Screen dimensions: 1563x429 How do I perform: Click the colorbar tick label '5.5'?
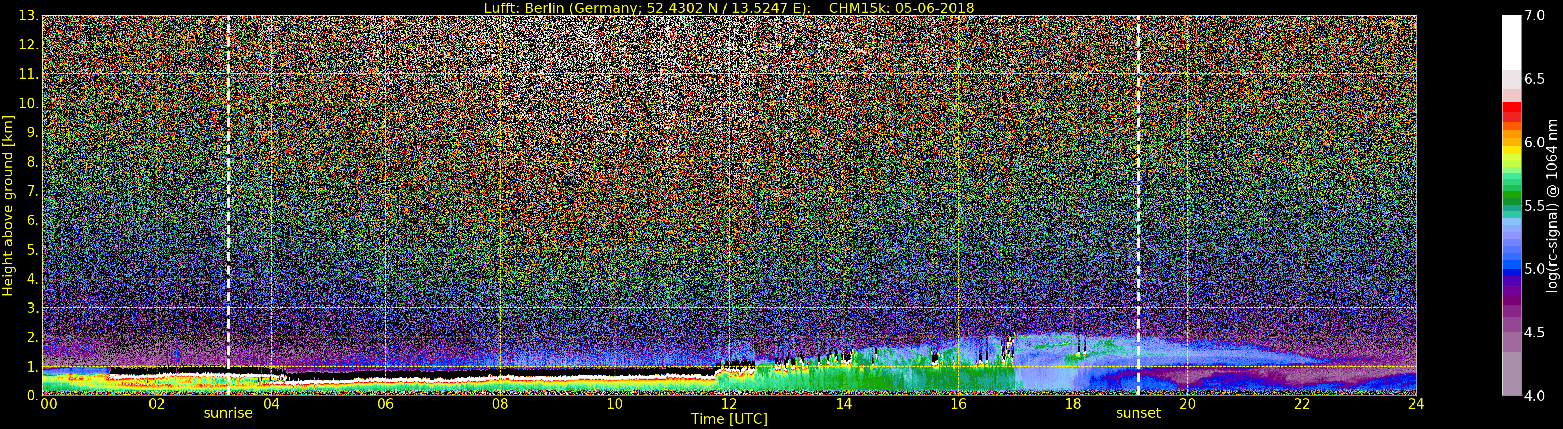point(1534,206)
